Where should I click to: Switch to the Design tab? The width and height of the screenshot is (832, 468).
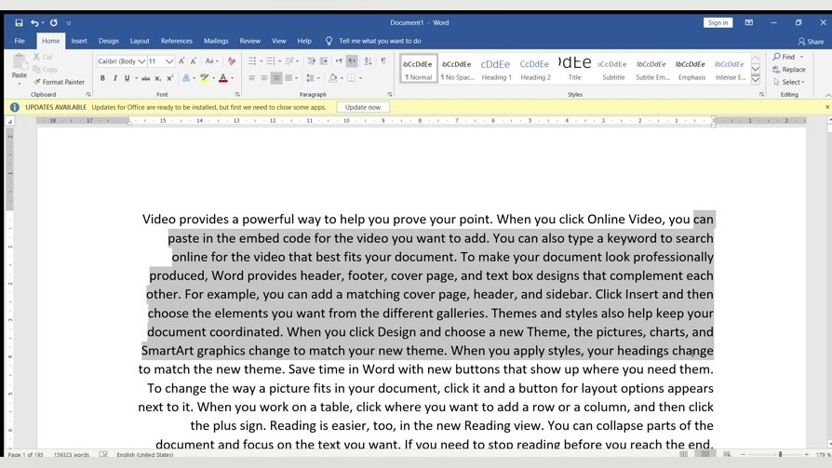click(108, 41)
